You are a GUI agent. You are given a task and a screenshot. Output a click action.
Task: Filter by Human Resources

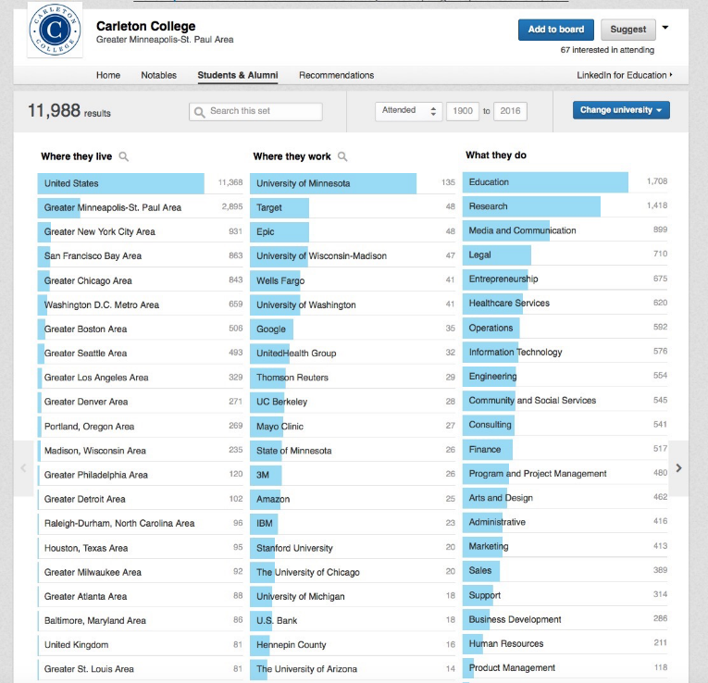pos(565,643)
